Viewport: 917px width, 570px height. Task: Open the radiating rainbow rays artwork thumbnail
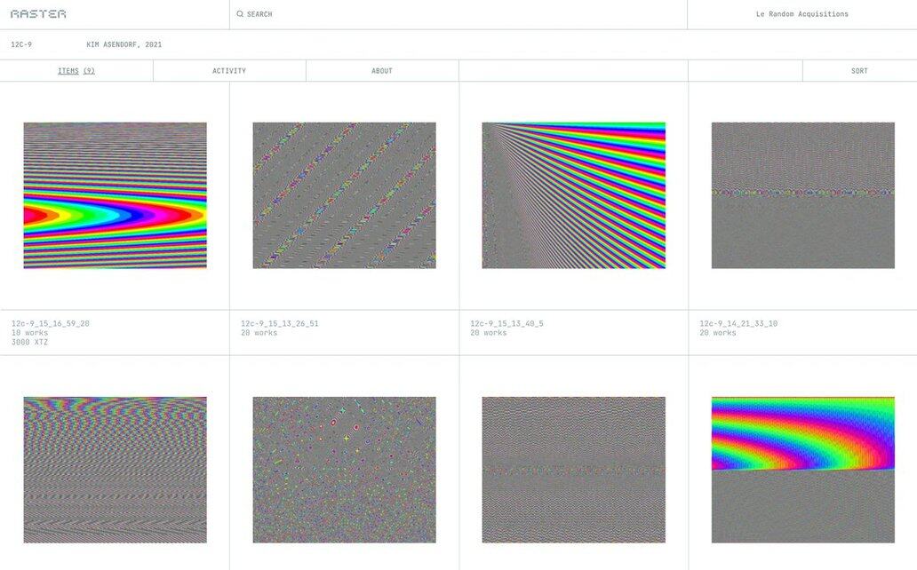(573, 195)
